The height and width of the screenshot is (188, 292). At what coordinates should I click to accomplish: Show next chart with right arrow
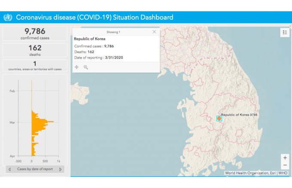pyautogui.click(x=61, y=169)
